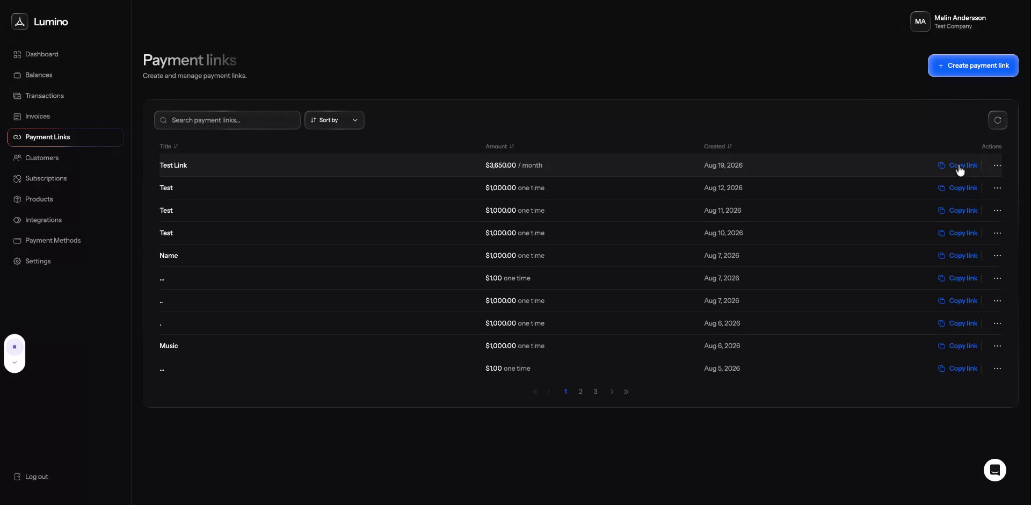
Task: Sort the table by Amount column
Action: point(499,147)
